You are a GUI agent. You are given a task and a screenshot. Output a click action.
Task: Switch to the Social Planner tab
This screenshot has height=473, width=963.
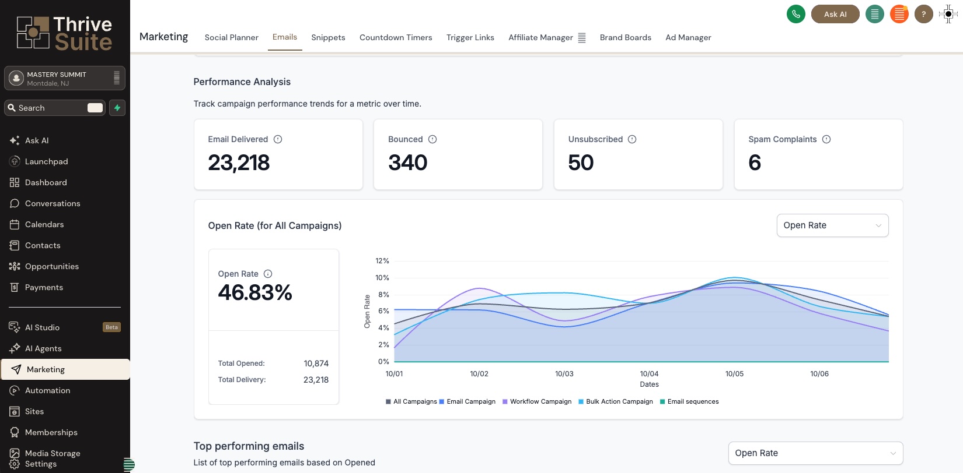click(231, 37)
